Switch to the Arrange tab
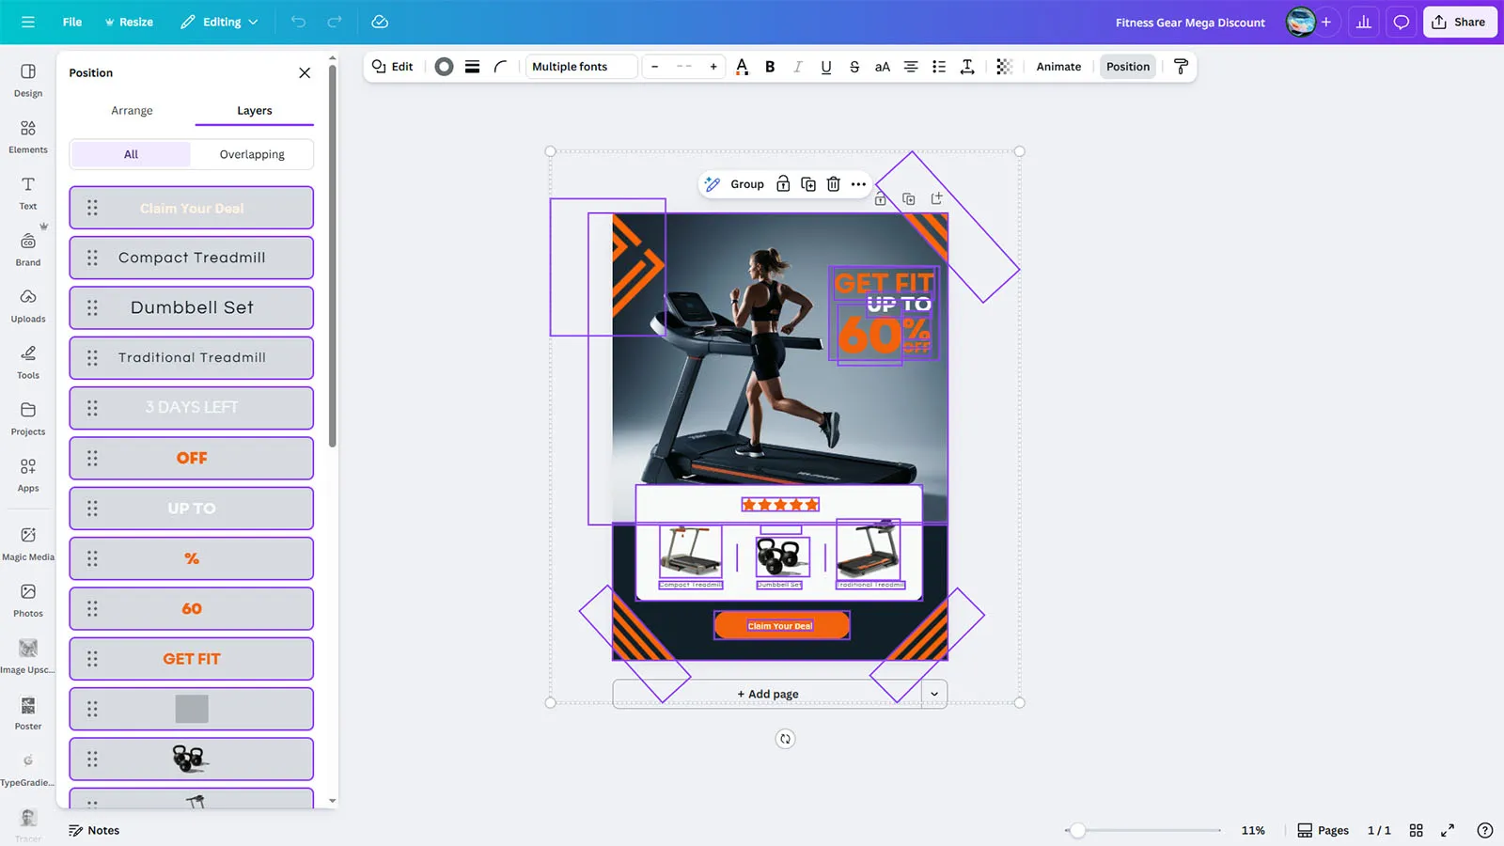The width and height of the screenshot is (1504, 846). tap(132, 111)
